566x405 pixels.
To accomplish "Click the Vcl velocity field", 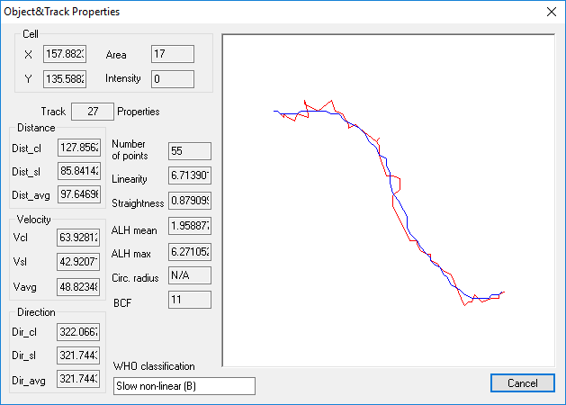I will [x=78, y=237].
